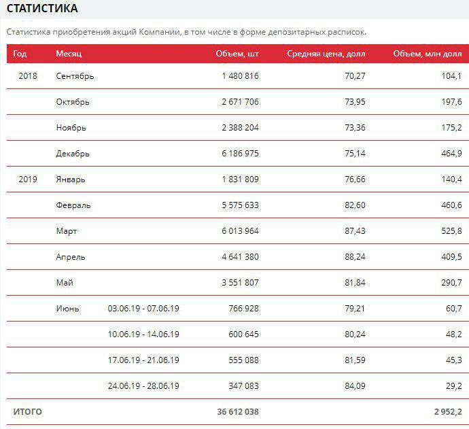Click the date range 24.06.19 - 28.06.19
The image size is (469, 429).
click(143, 386)
